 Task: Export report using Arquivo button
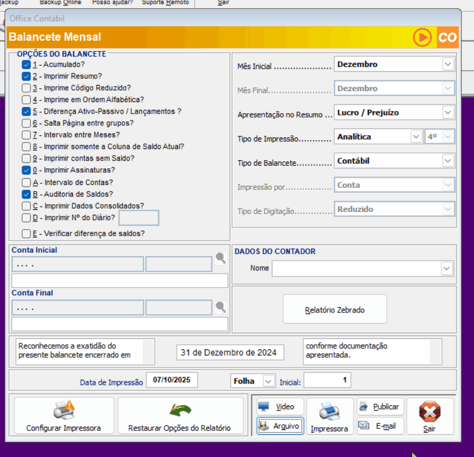(280, 426)
